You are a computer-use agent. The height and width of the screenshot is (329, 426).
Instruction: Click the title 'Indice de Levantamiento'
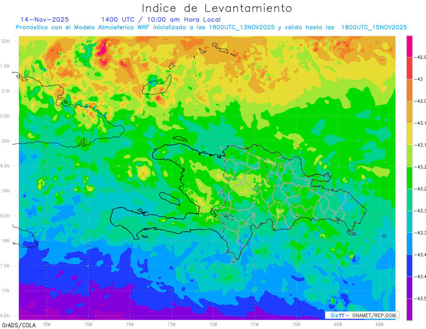217,8
